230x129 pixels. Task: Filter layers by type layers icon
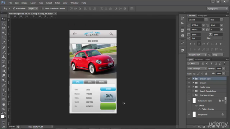point(211,64)
